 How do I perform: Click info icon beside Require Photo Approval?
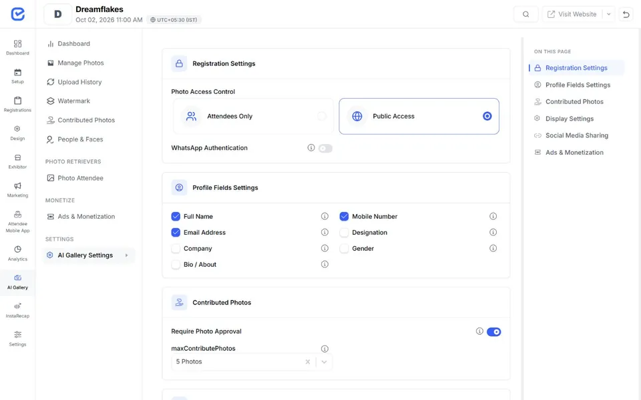coord(479,331)
